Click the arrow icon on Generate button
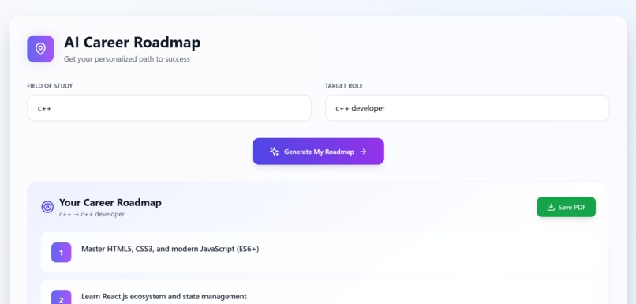636x304 pixels. [363, 152]
